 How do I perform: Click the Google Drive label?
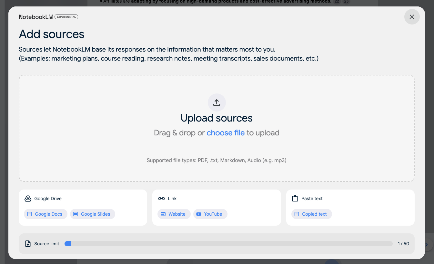pyautogui.click(x=48, y=199)
